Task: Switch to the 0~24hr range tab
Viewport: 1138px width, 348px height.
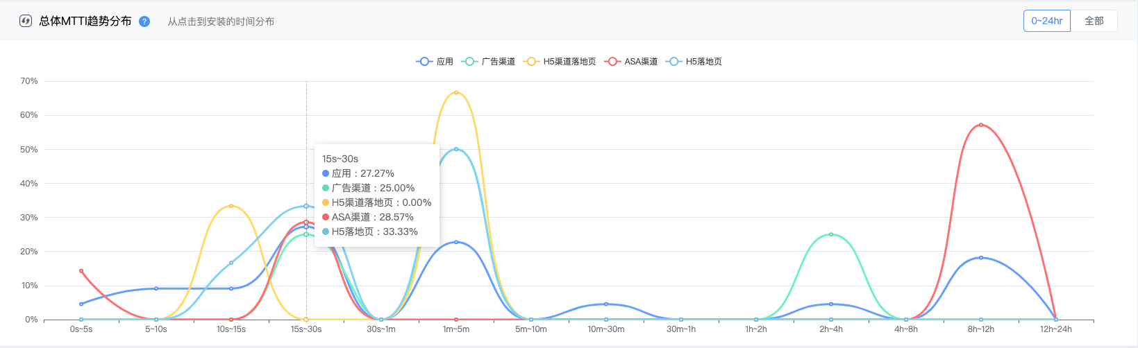Action: tap(1047, 21)
